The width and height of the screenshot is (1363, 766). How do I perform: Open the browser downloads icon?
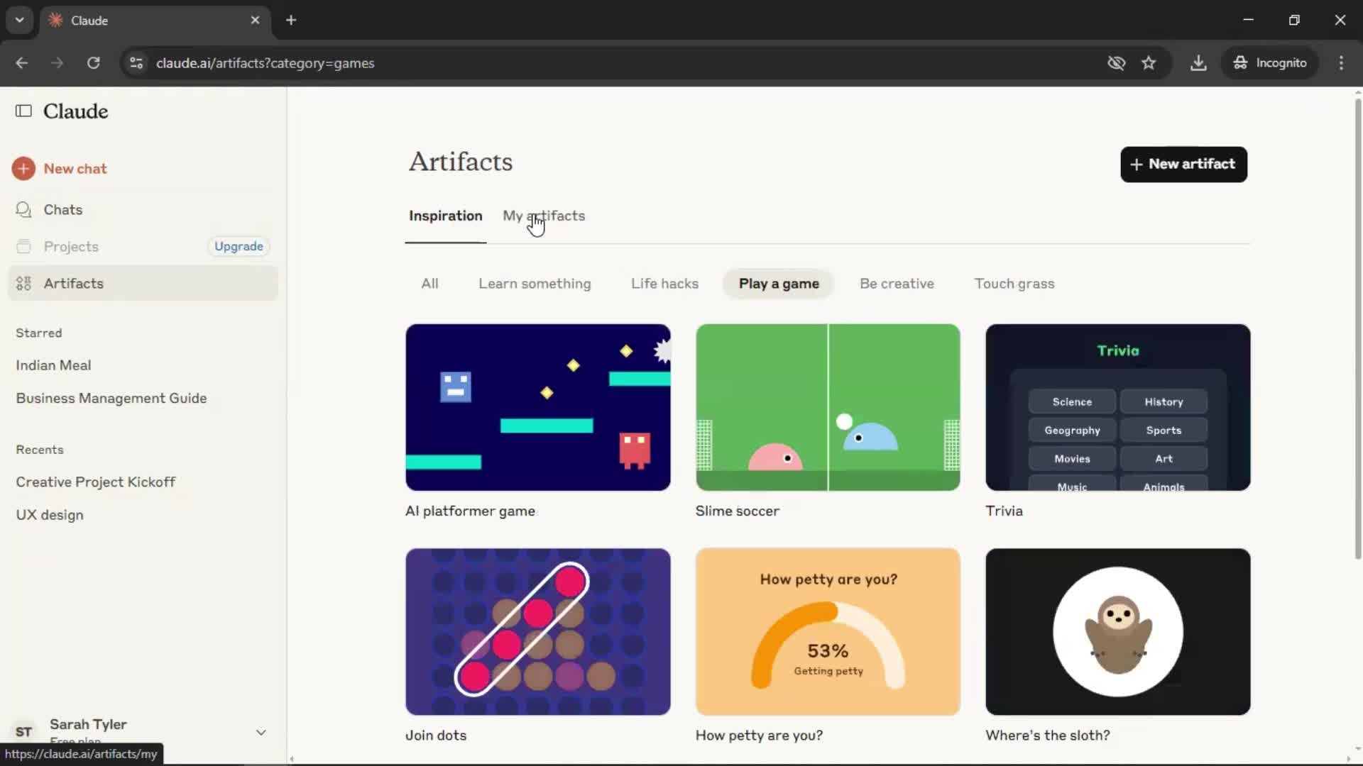coord(1198,63)
